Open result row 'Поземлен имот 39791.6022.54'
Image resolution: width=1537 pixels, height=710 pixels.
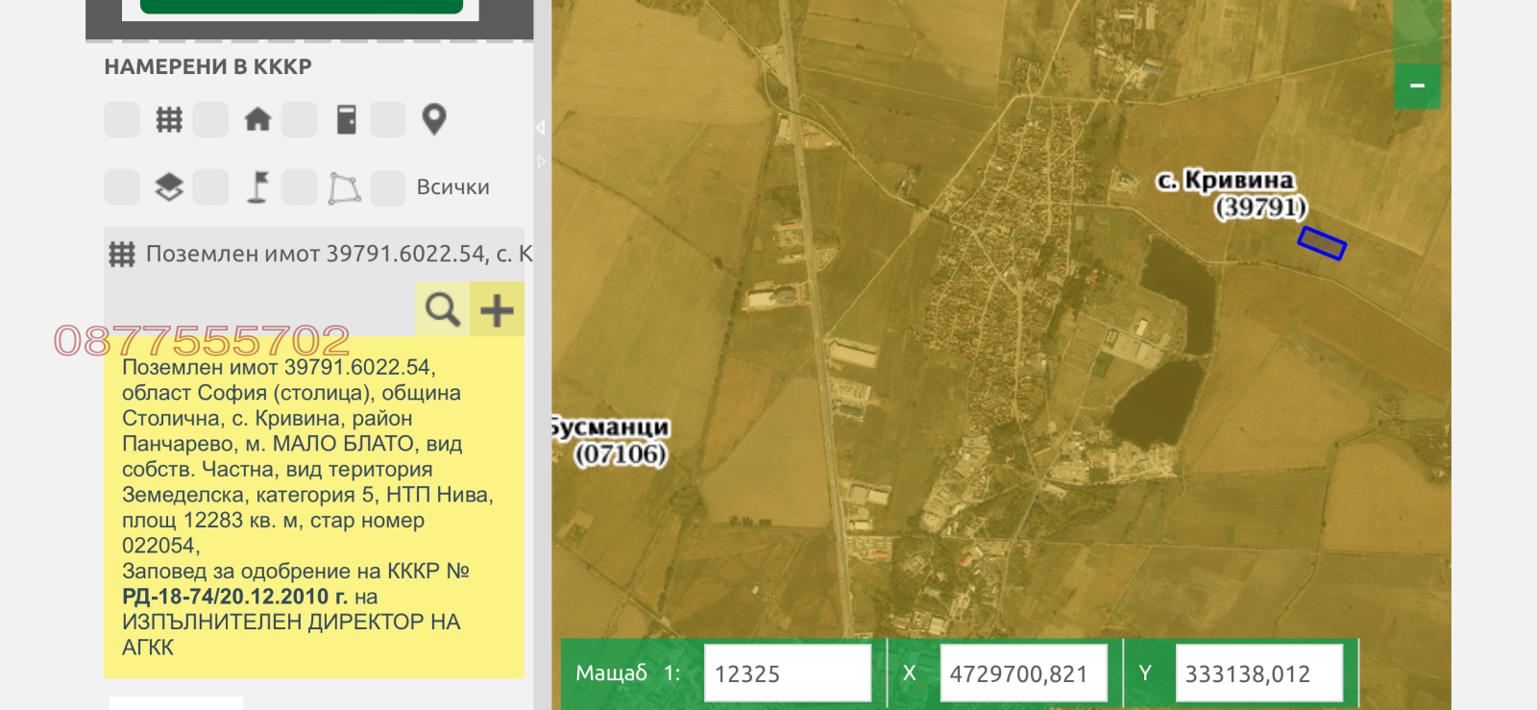(x=327, y=254)
